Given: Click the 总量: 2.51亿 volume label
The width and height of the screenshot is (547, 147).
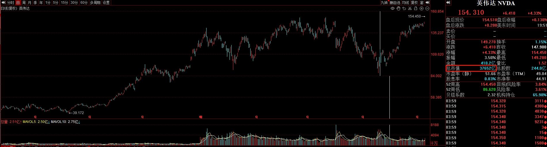Looking at the screenshot, I should 12,122.
